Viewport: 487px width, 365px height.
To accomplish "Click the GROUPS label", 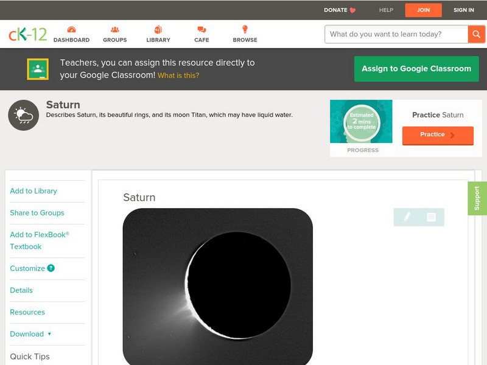I will (115, 40).
